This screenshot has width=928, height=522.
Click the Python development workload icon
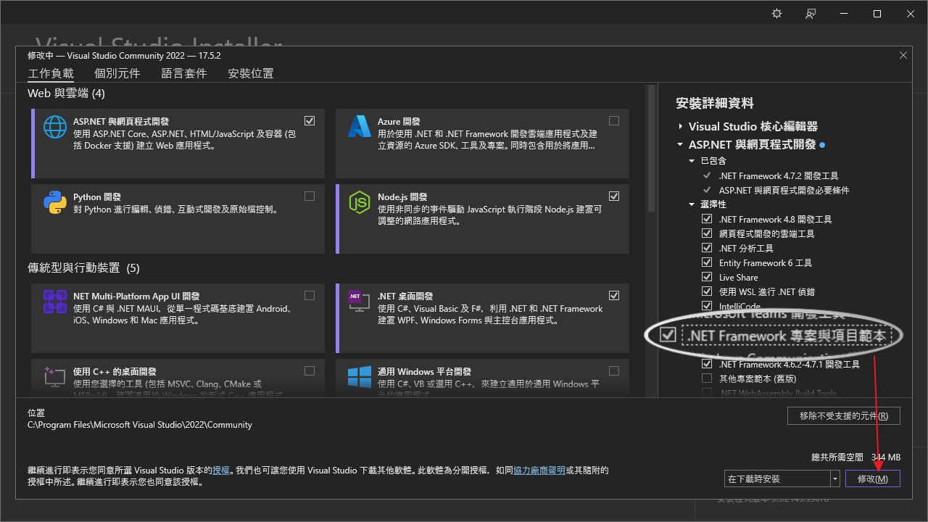[55, 202]
